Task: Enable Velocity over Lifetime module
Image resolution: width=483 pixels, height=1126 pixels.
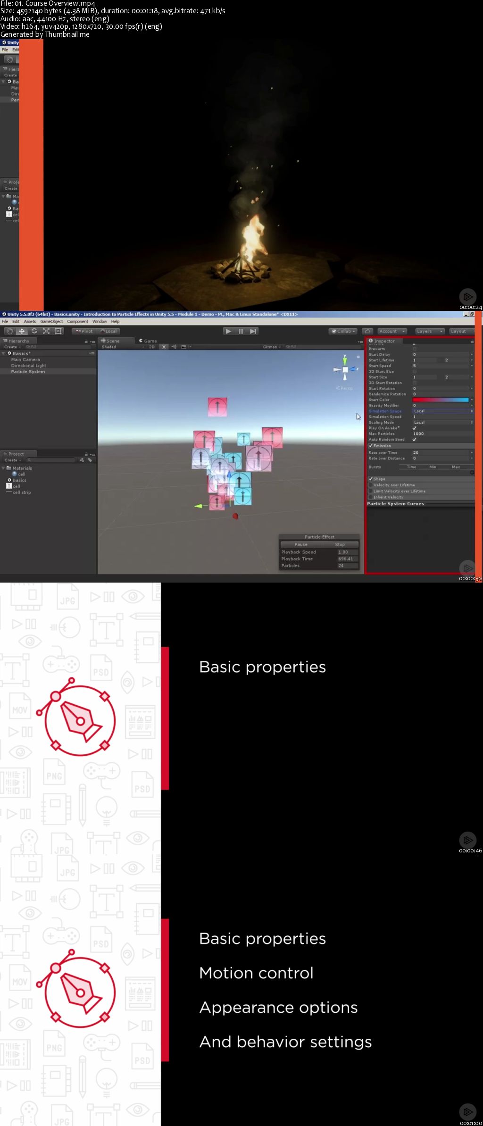Action: (x=371, y=485)
